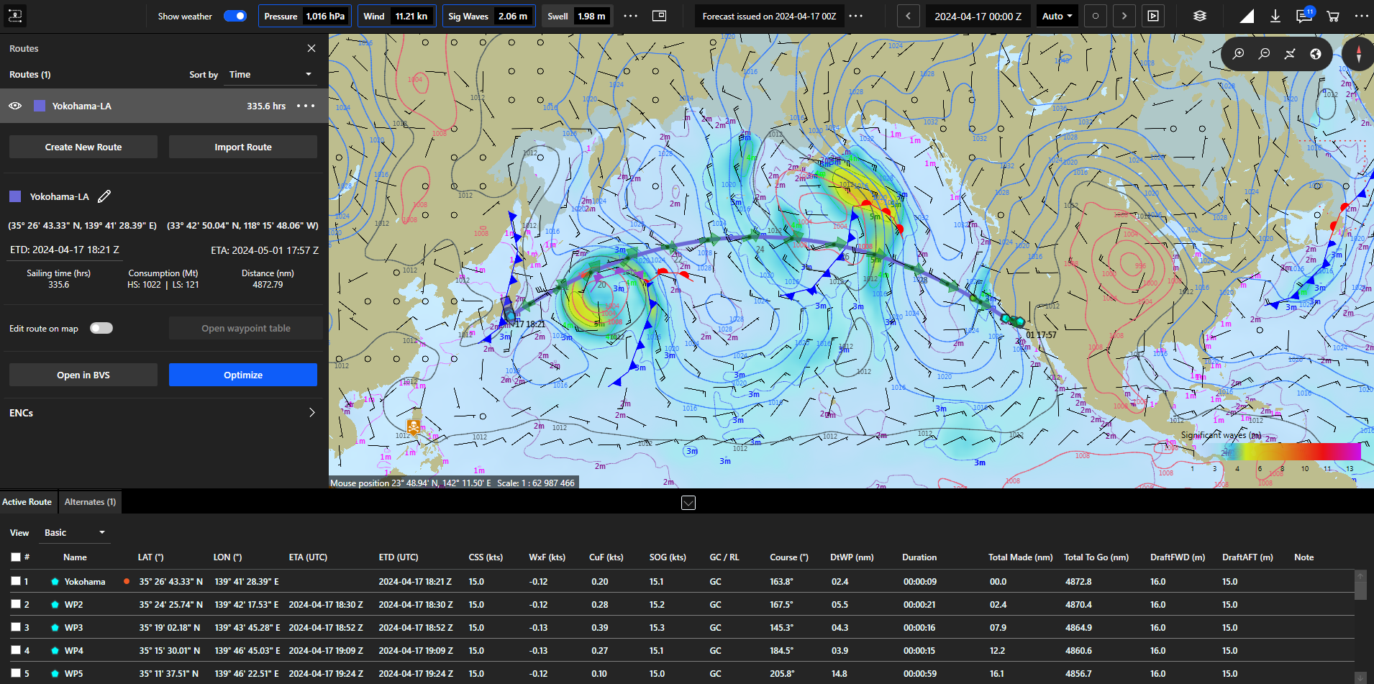Reset map orientation with the compass icon
Image resolution: width=1374 pixels, height=684 pixels.
[1358, 54]
